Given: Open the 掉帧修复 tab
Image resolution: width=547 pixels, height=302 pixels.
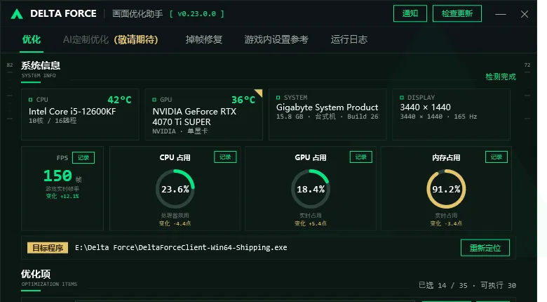Looking at the screenshot, I should [204, 39].
